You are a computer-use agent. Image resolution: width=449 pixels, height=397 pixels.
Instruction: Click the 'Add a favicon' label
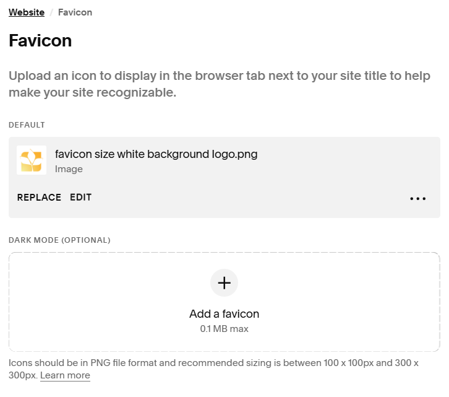224,314
